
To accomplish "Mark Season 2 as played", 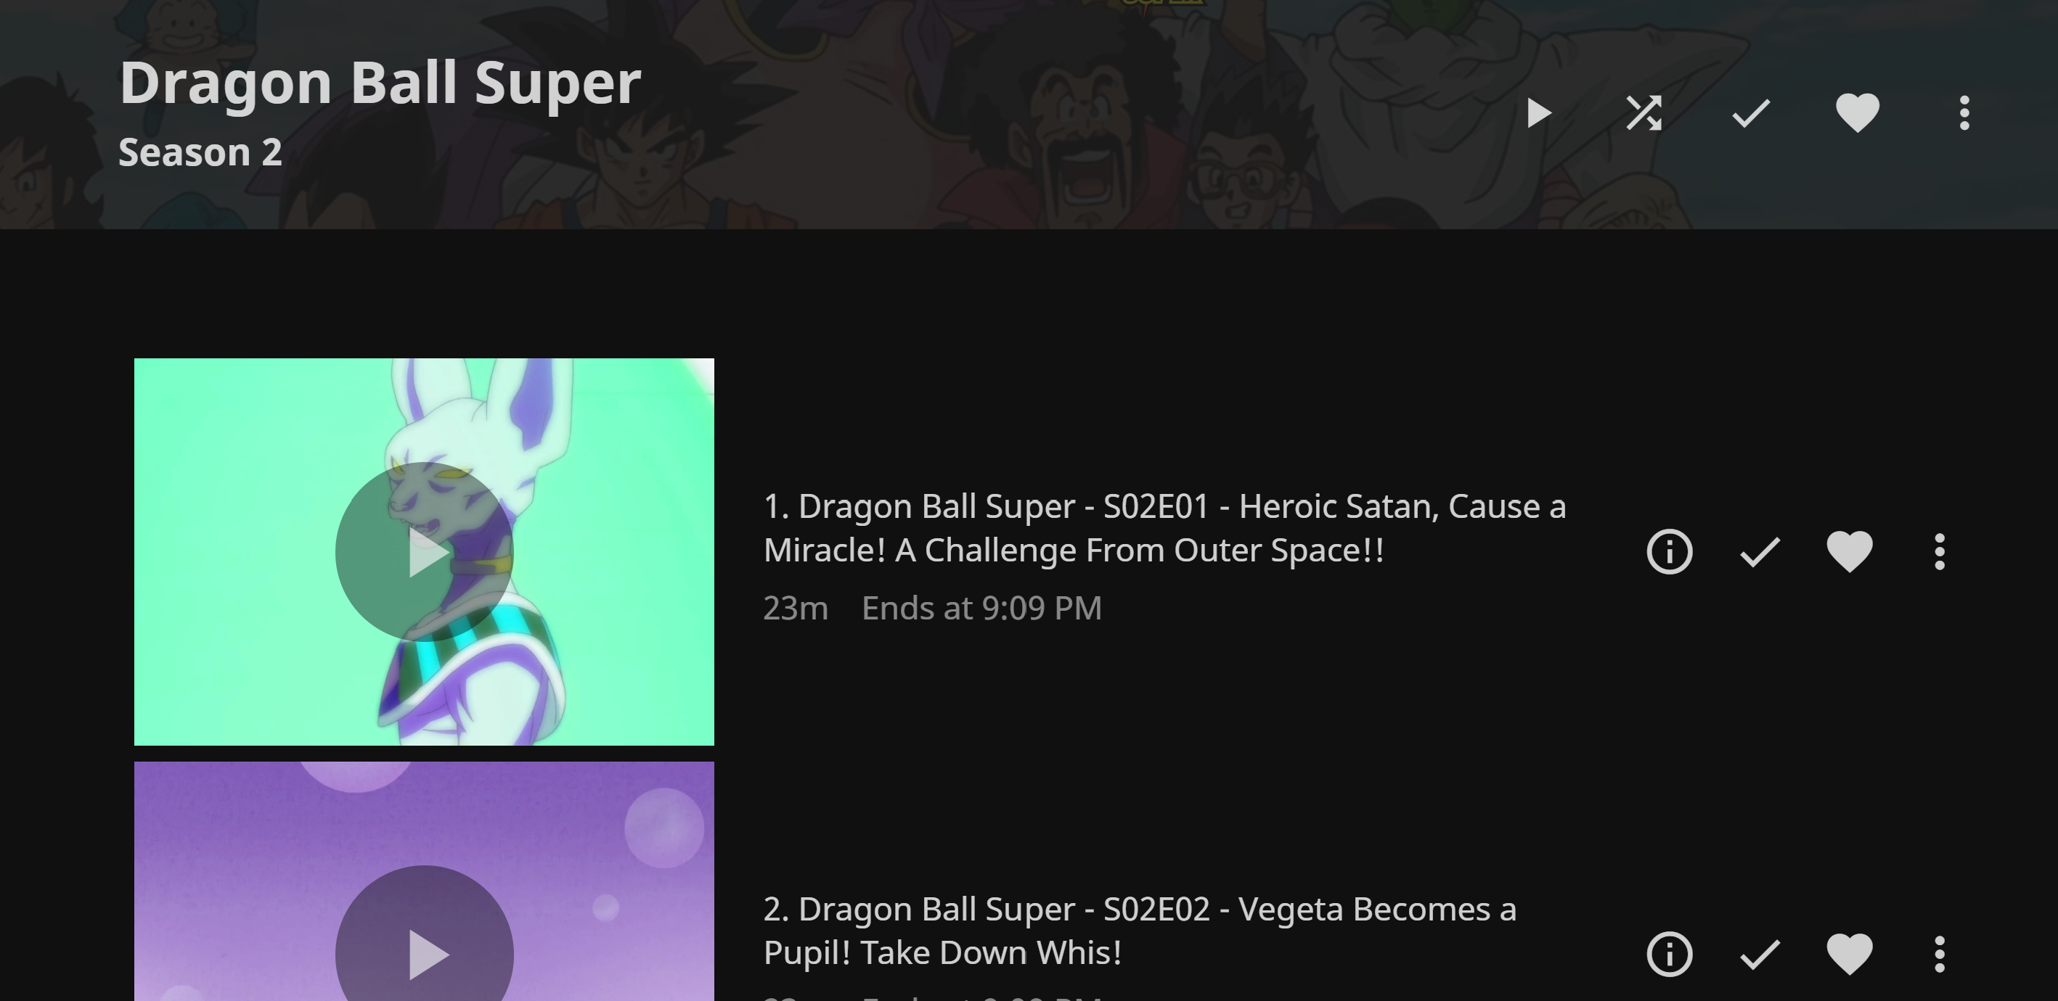I will coord(1750,112).
